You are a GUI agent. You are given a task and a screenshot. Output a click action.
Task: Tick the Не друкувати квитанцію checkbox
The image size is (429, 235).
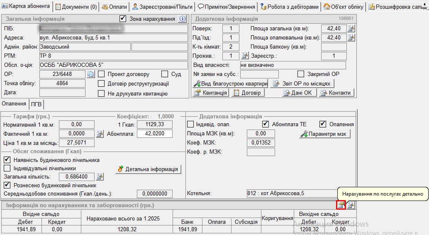tap(101, 93)
